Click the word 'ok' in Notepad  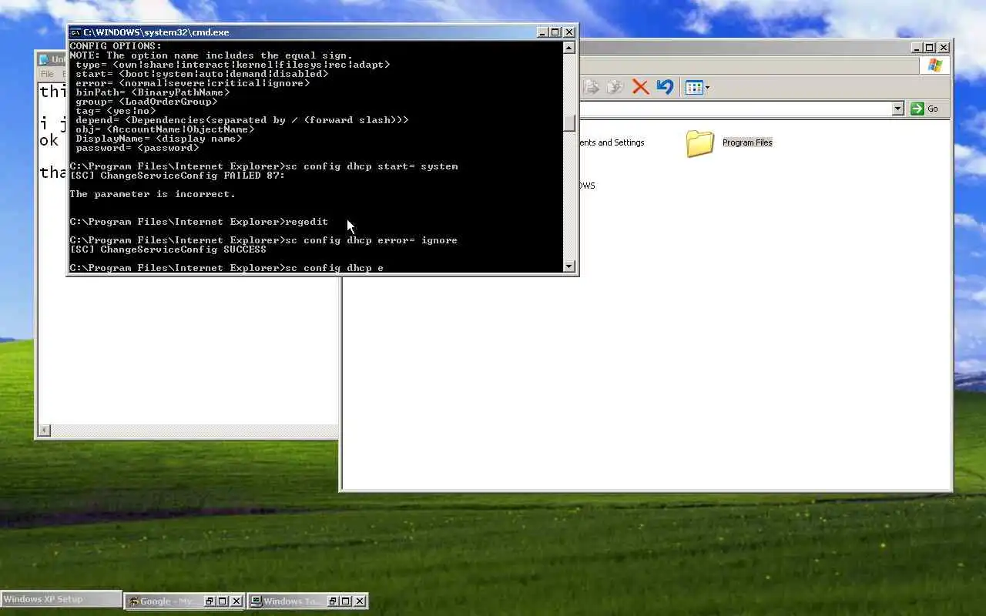49,141
